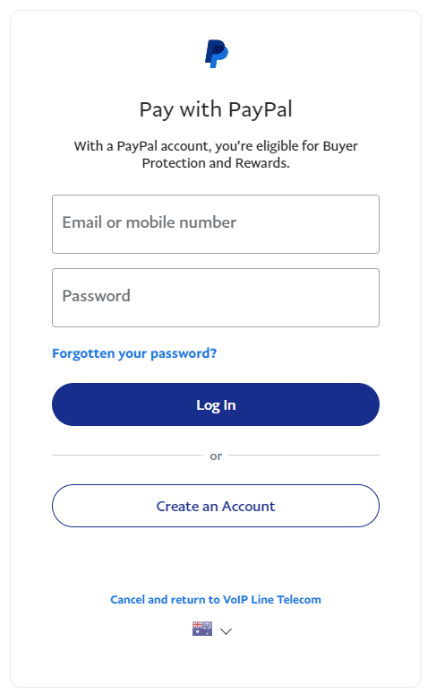The image size is (436, 695).
Task: Submit login with the dark blue button
Action: 216,404
